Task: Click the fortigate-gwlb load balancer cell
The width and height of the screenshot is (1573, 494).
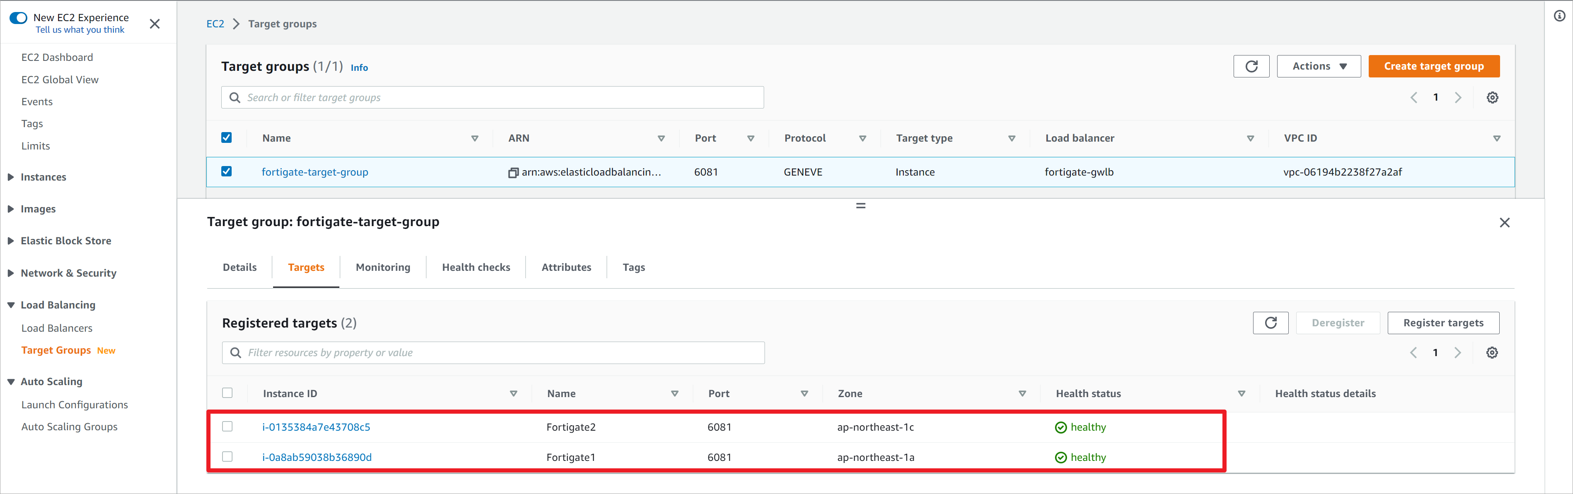Action: pyautogui.click(x=1079, y=172)
